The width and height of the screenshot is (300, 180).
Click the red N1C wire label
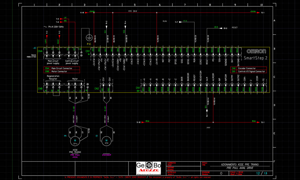pos(65,21)
